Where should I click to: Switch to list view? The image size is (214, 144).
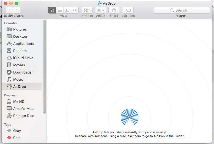(x=60, y=10)
